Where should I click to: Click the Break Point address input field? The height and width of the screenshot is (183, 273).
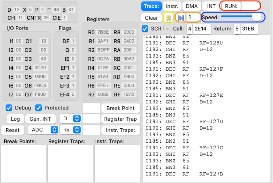coord(91,108)
